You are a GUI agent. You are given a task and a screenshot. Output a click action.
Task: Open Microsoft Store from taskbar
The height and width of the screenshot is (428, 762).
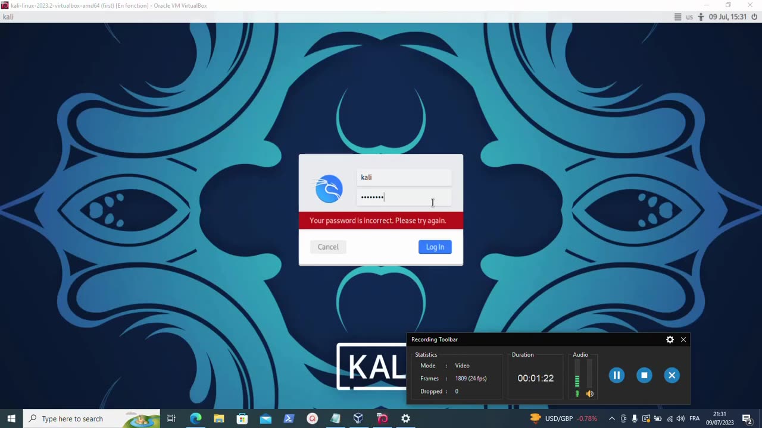[x=242, y=418]
